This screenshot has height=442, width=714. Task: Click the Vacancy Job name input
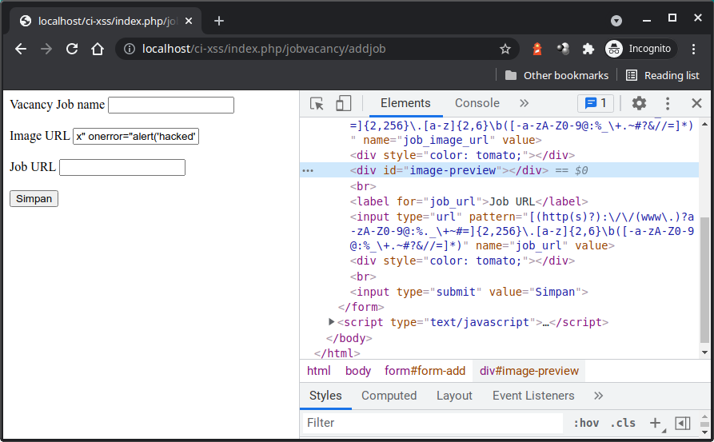pos(171,106)
